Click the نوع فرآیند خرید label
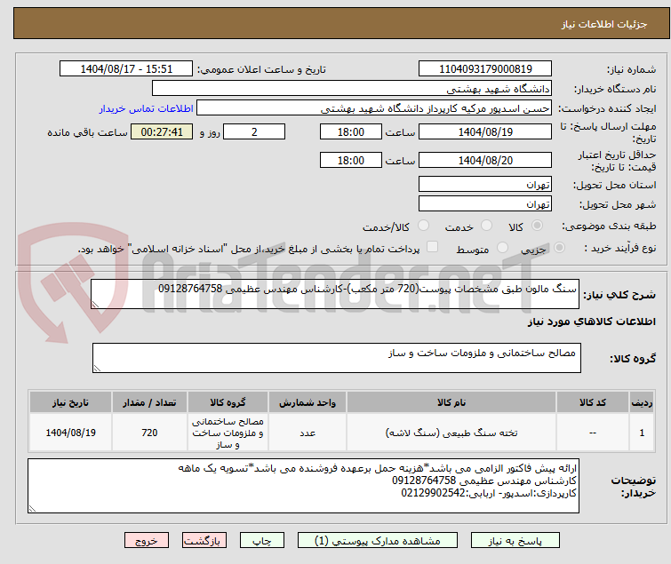 (x=620, y=249)
